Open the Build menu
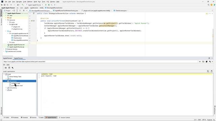Screen dimensions: 216x121 coord(35,2)
